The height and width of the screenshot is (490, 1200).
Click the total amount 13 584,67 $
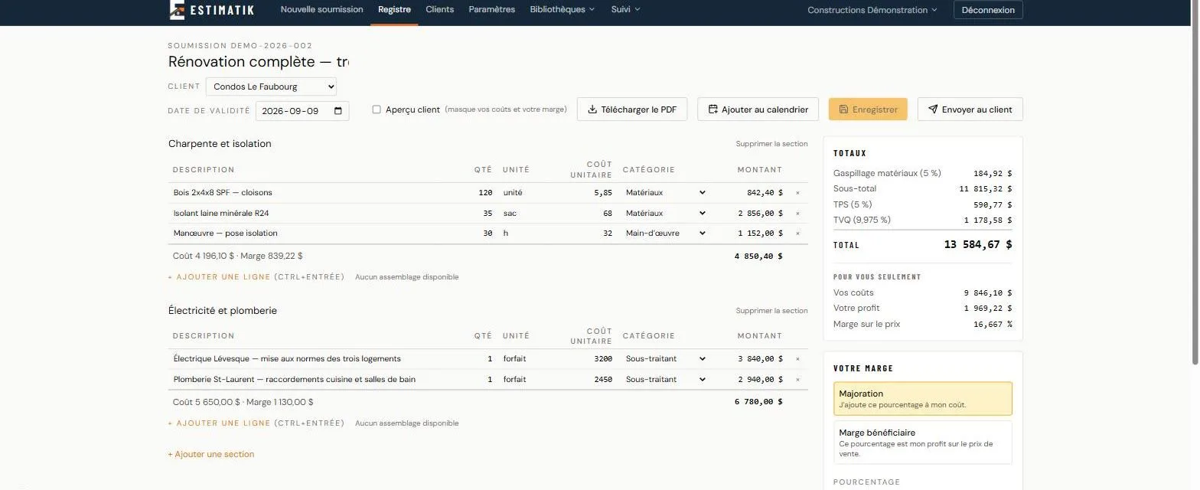point(978,245)
